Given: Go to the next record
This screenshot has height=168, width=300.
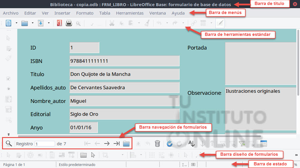Looking at the screenshot, I should pyautogui.click(x=107, y=143).
